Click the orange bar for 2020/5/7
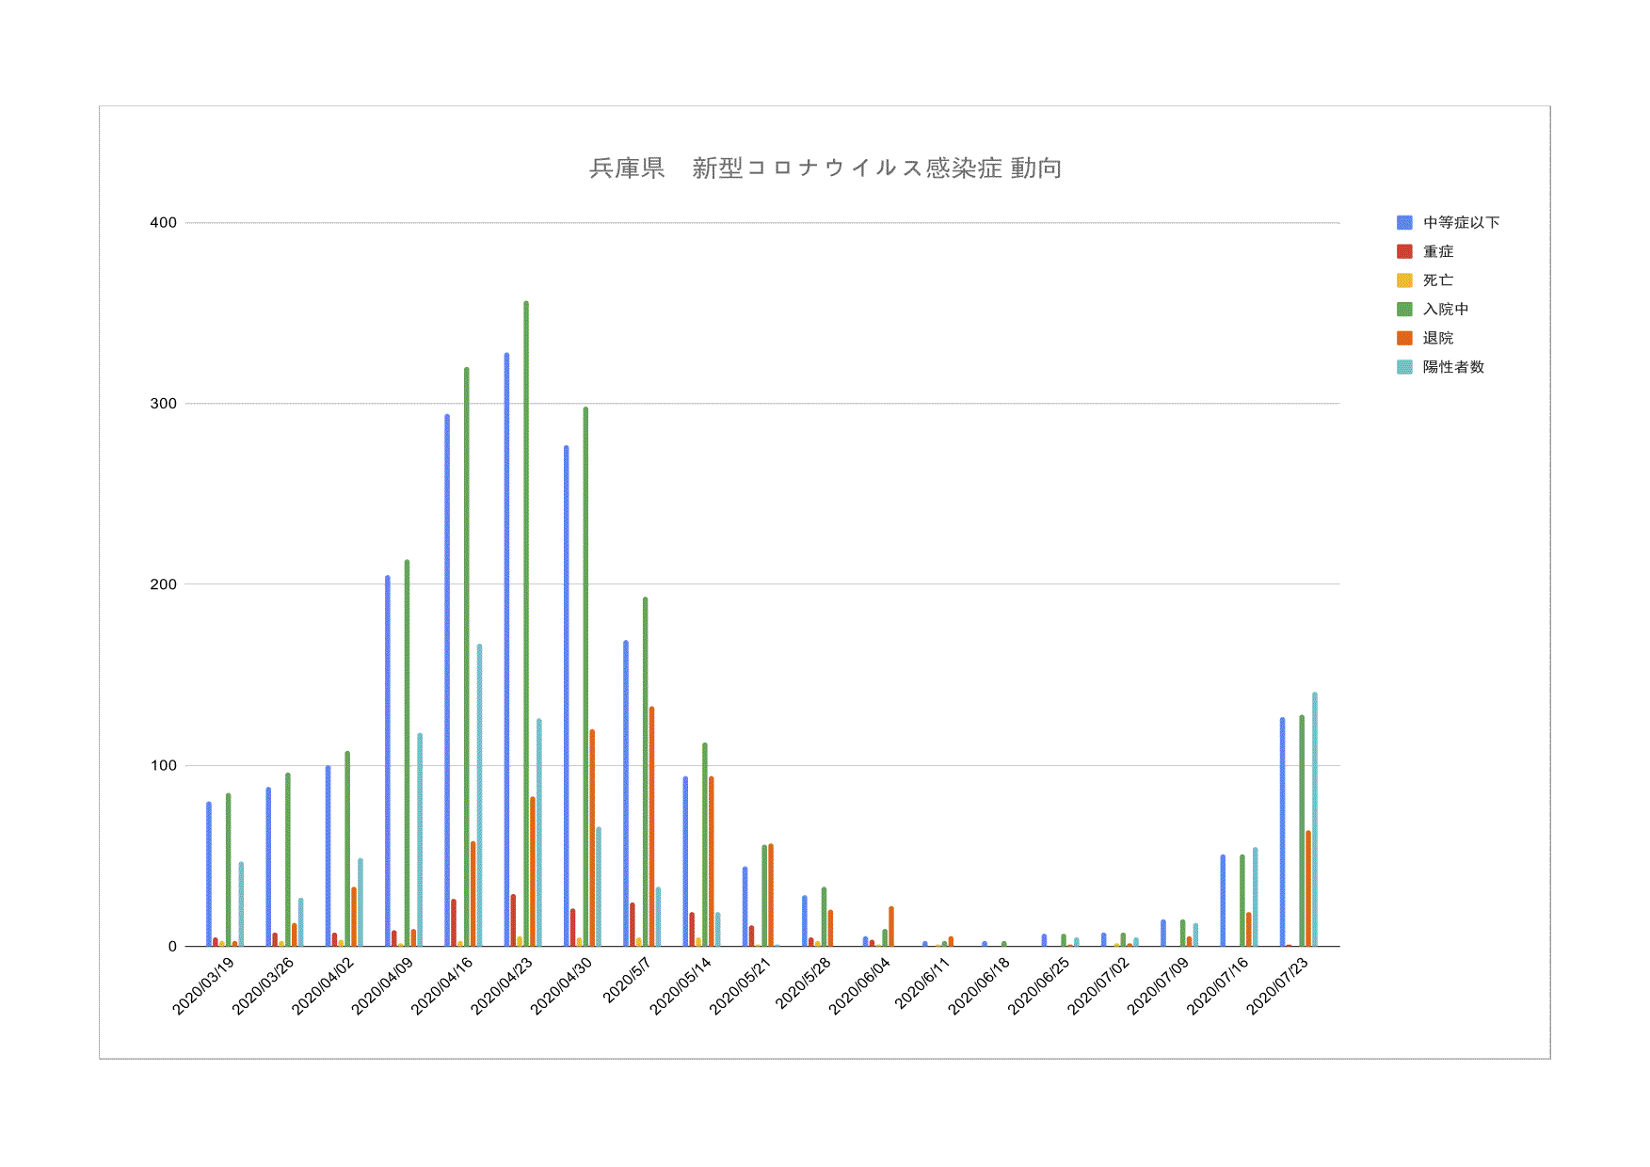This screenshot has height=1167, width=1650. coord(651,826)
